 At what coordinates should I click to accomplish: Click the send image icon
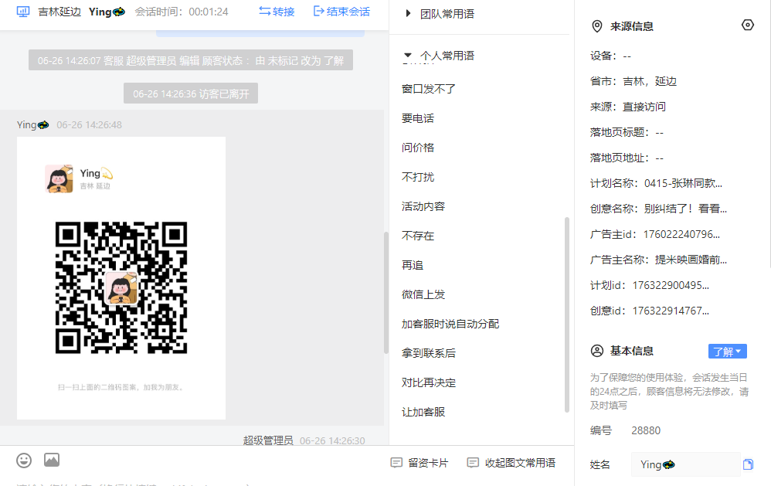coord(52,460)
